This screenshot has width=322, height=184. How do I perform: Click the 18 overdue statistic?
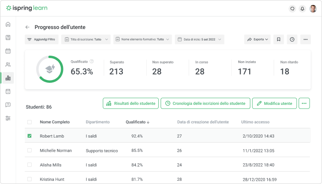coord(289,68)
